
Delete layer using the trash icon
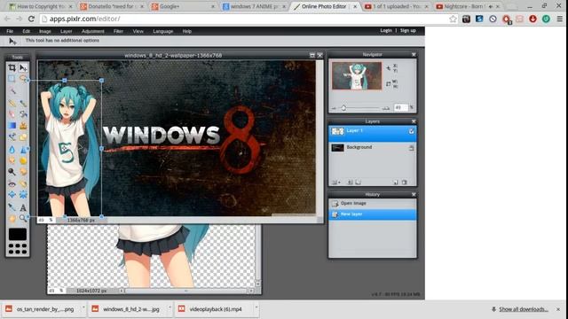(x=405, y=183)
